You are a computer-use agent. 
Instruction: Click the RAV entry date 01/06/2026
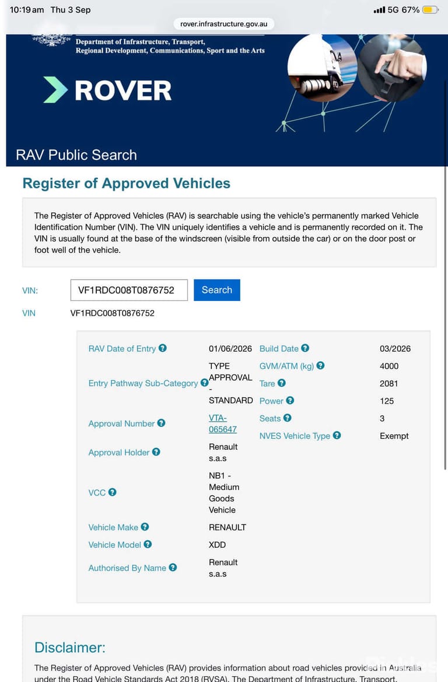[230, 348]
